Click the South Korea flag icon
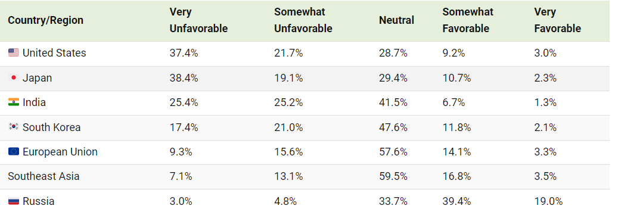 click(x=13, y=127)
